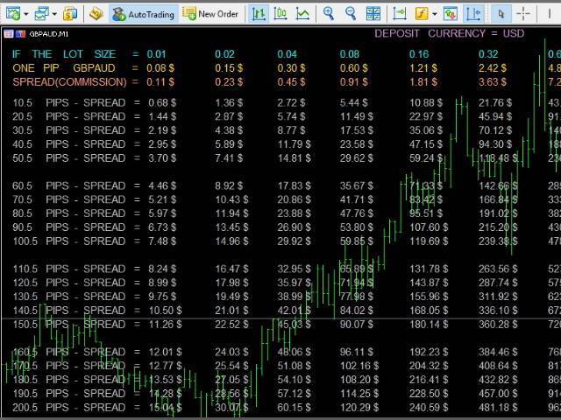Viewport: 561px width, 420px height.
Task: Open the MetaEditor book icon
Action: tap(96, 13)
